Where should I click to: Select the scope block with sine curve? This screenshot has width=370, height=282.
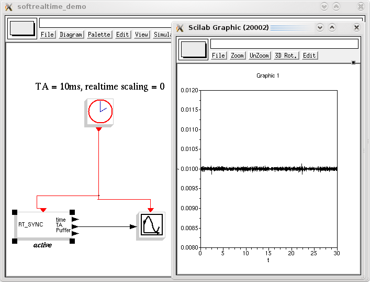(151, 226)
